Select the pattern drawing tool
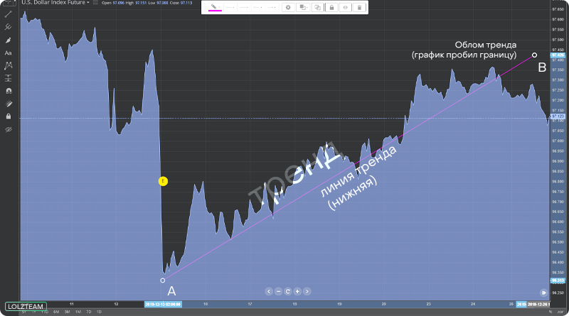The width and height of the screenshot is (569, 316). coord(8,65)
